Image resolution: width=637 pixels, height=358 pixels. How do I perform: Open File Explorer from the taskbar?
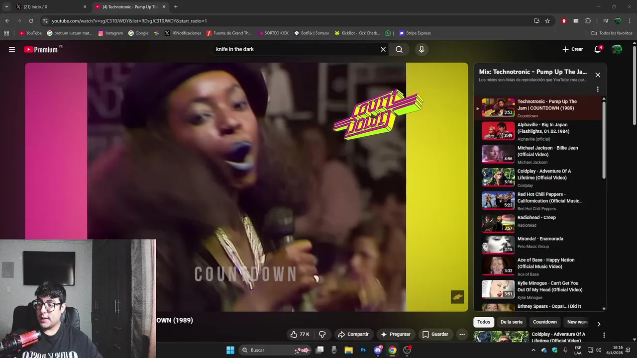[348, 350]
